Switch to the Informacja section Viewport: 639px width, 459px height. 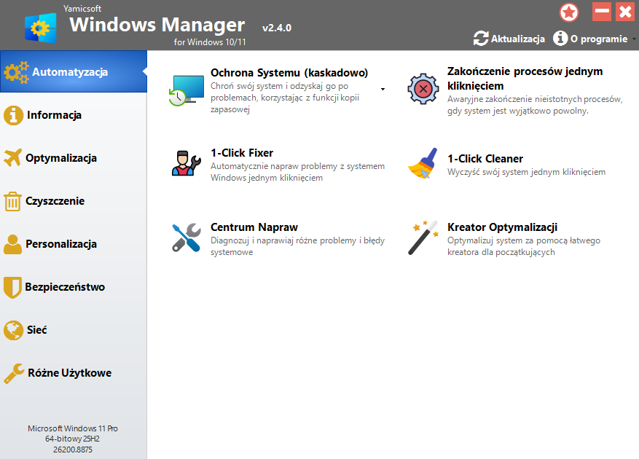[54, 115]
